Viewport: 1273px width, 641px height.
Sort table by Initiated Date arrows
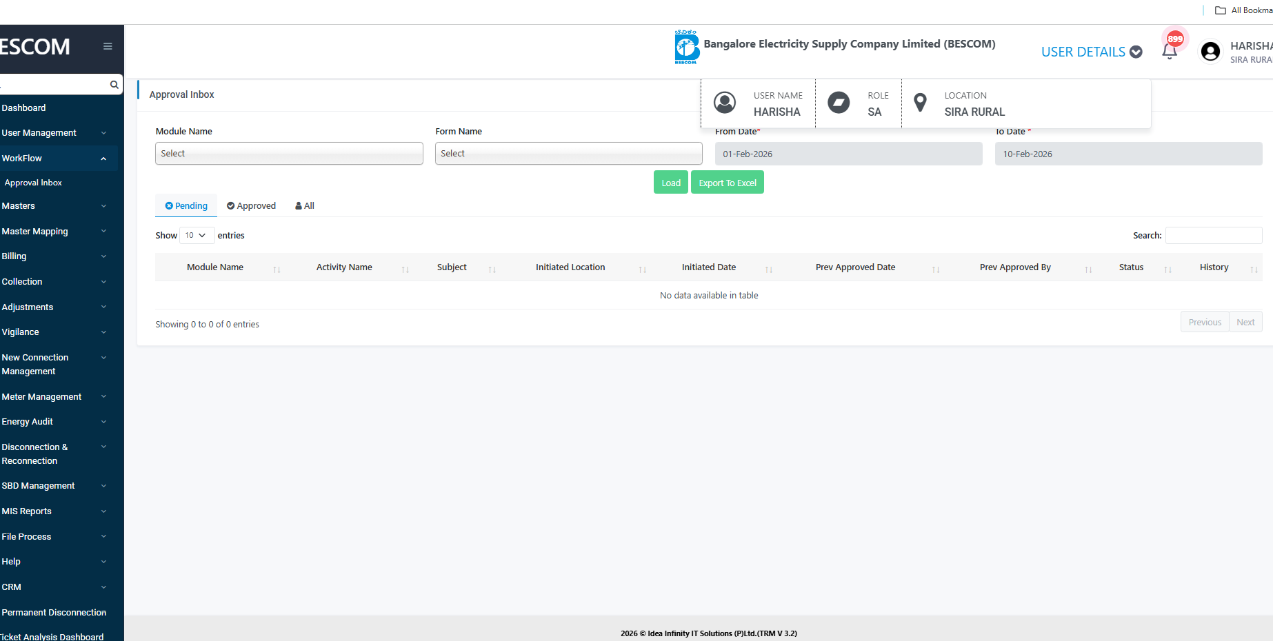click(x=769, y=269)
